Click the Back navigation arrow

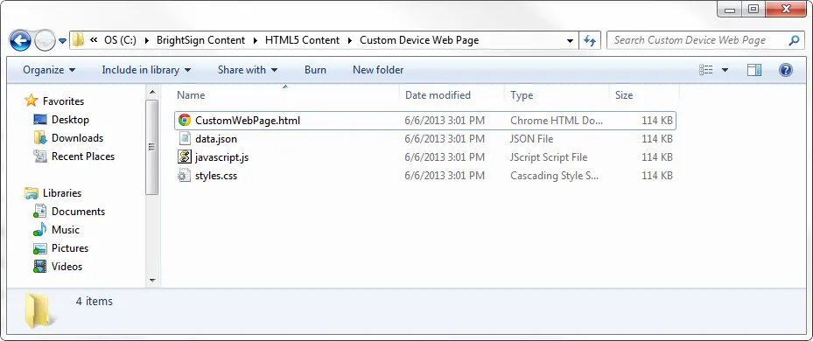click(x=20, y=40)
